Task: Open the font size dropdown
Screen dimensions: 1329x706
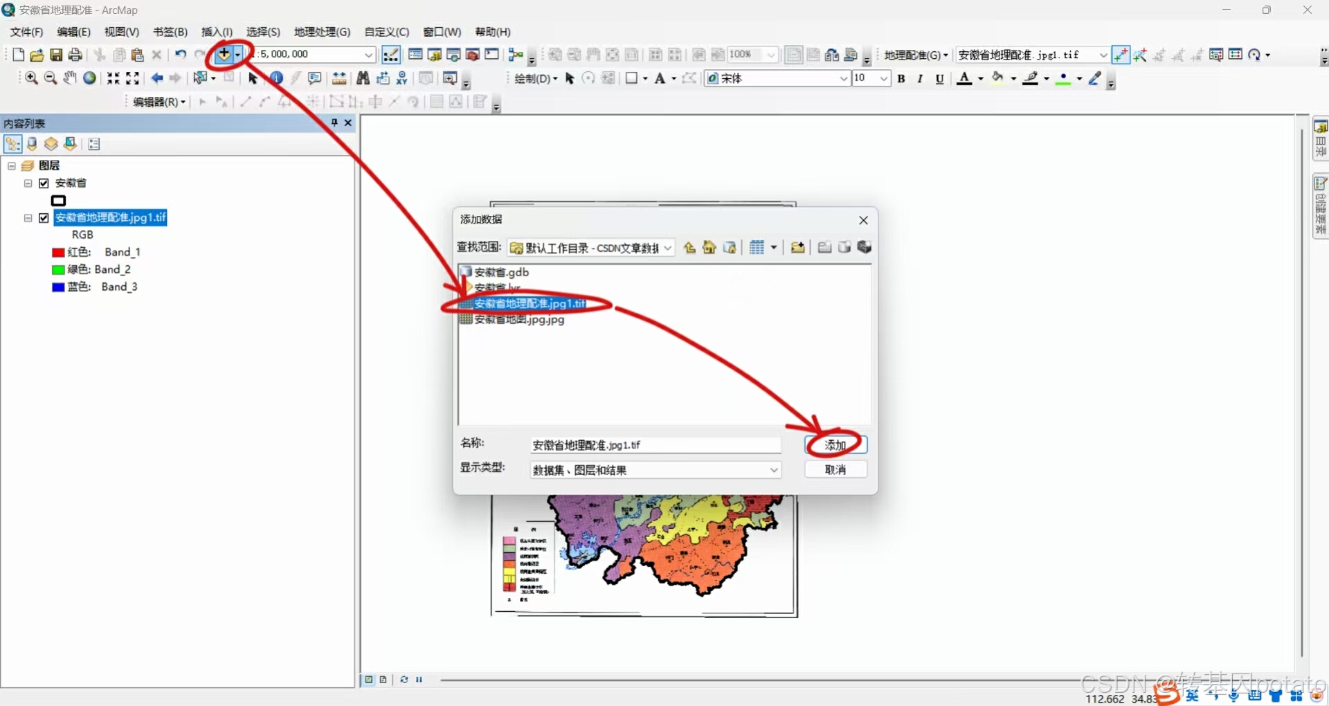Action: tap(884, 79)
